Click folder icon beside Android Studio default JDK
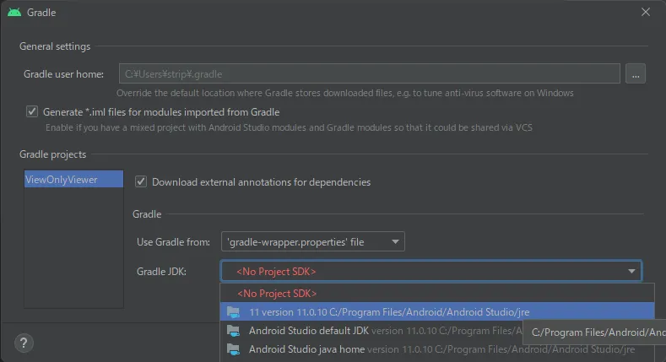This screenshot has height=362, width=666. coord(233,331)
